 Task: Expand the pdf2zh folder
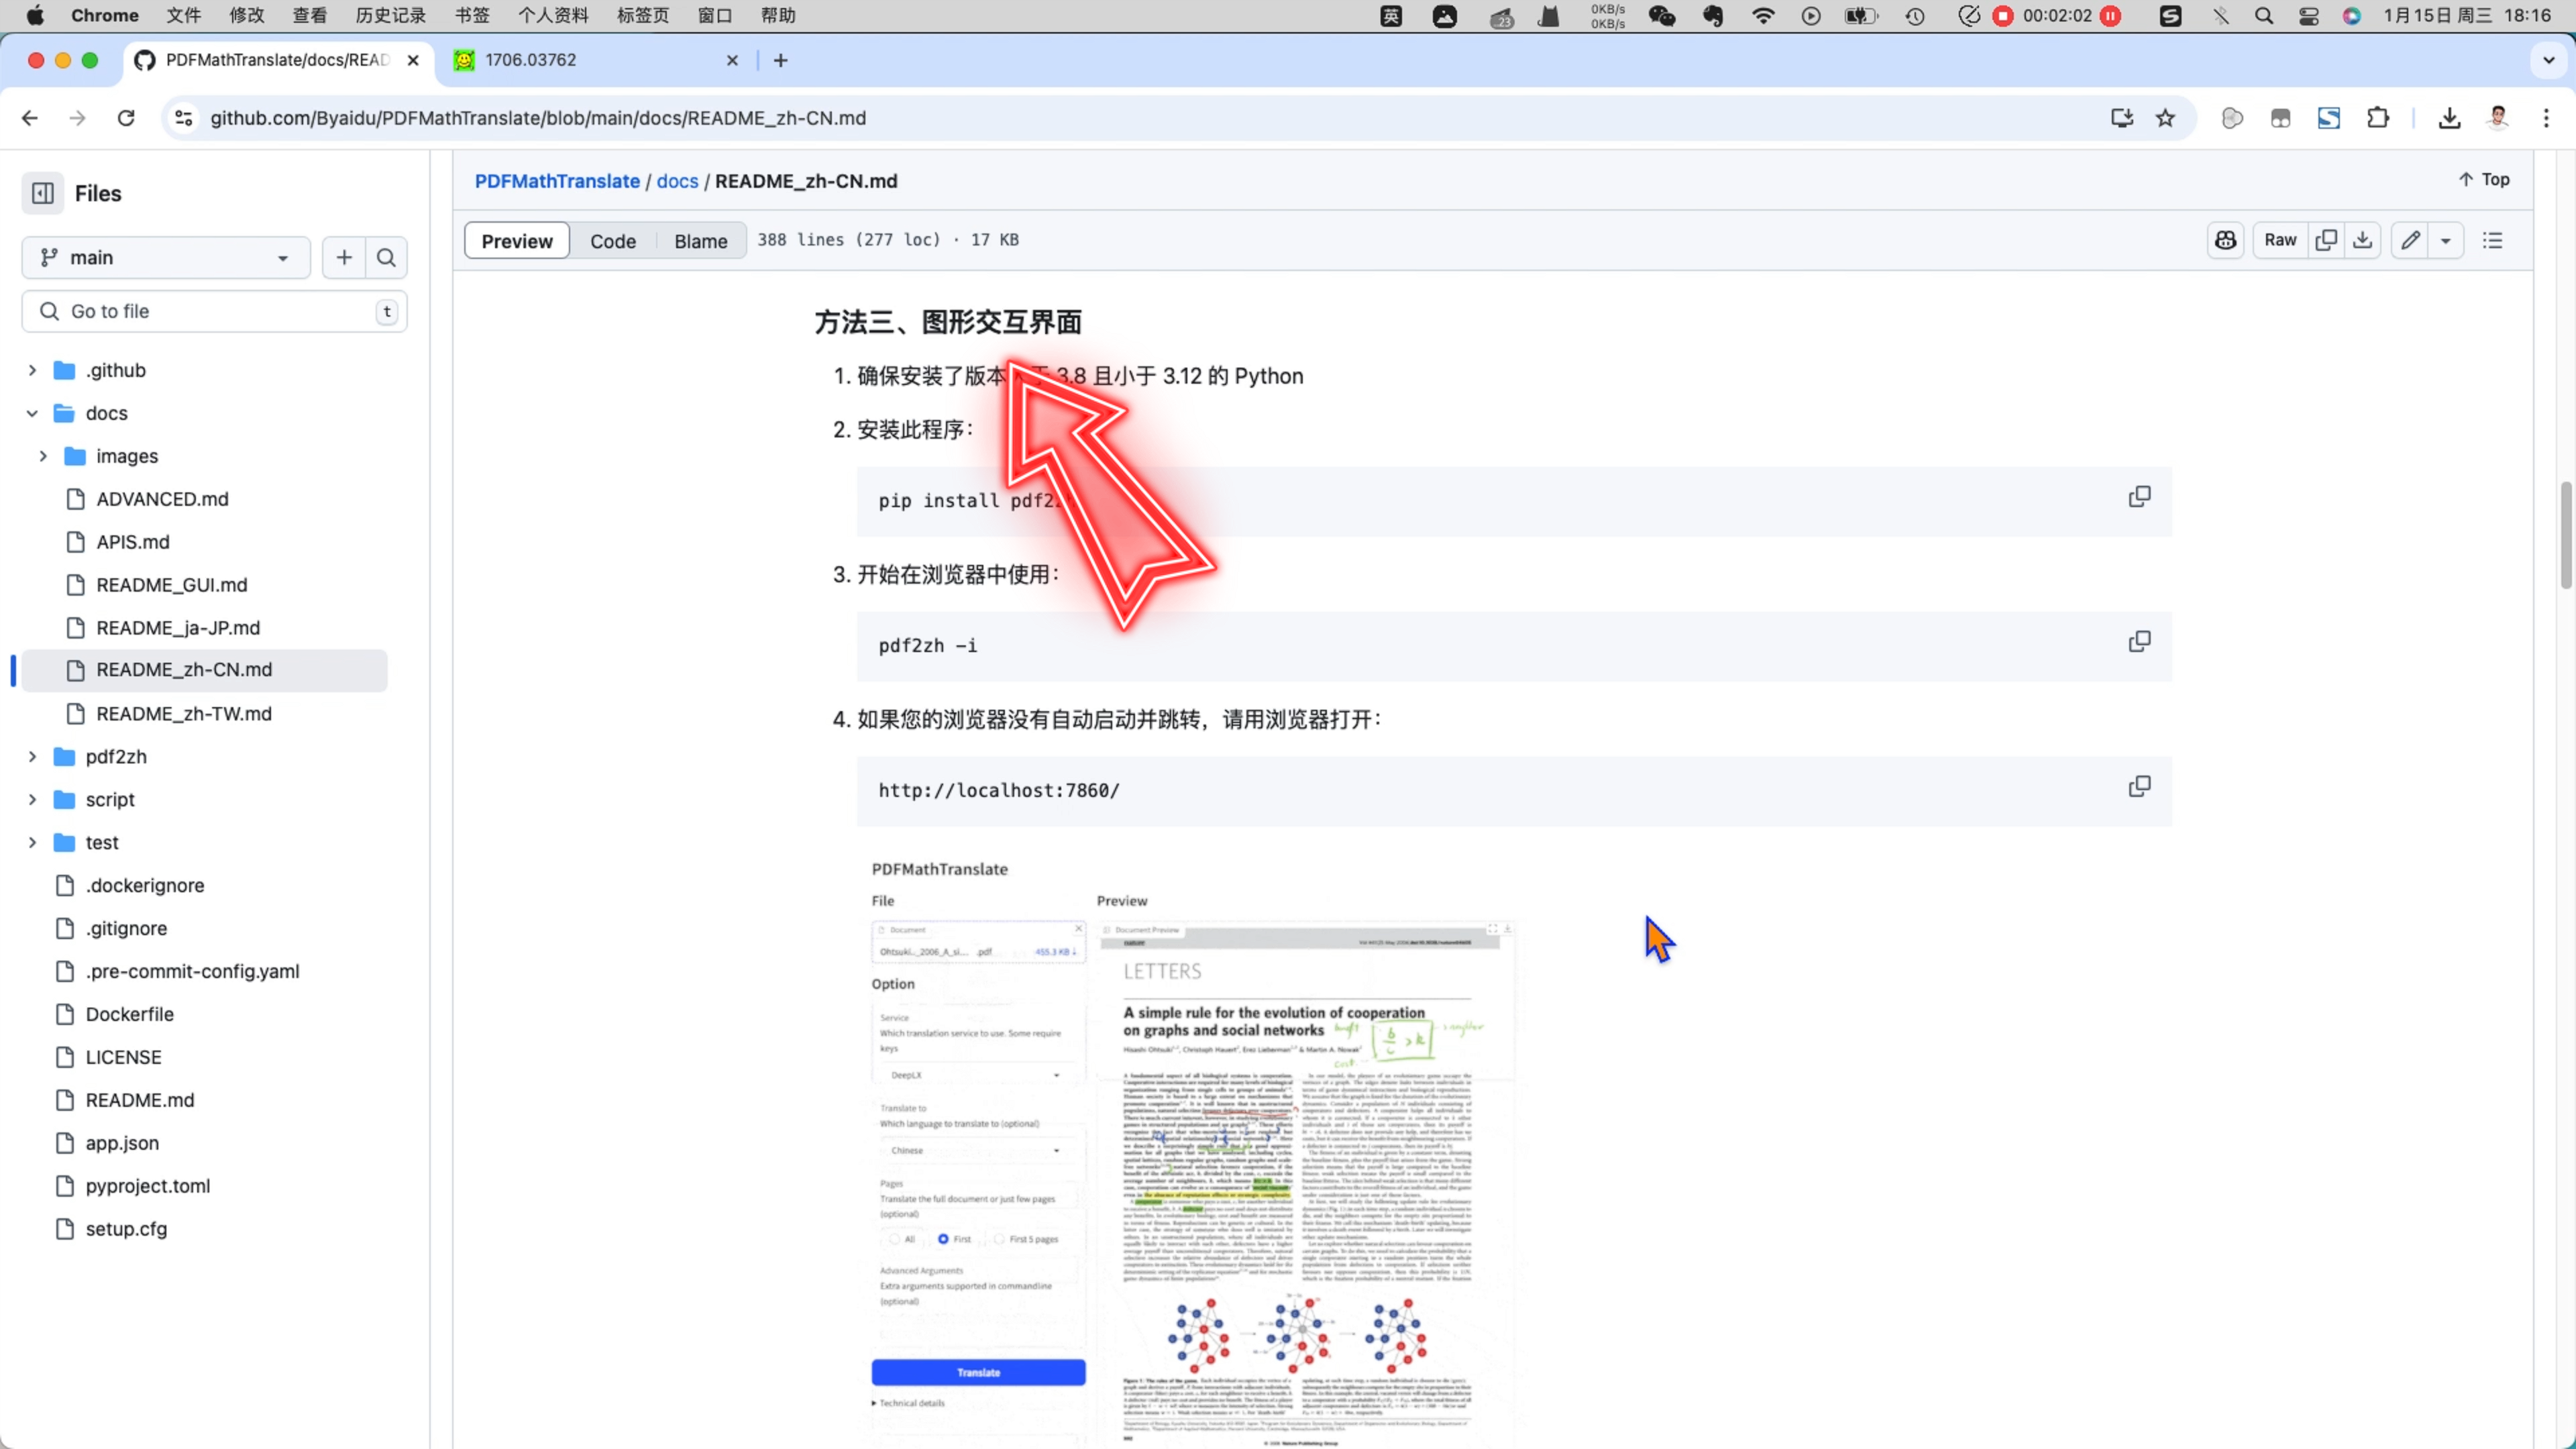point(32,757)
